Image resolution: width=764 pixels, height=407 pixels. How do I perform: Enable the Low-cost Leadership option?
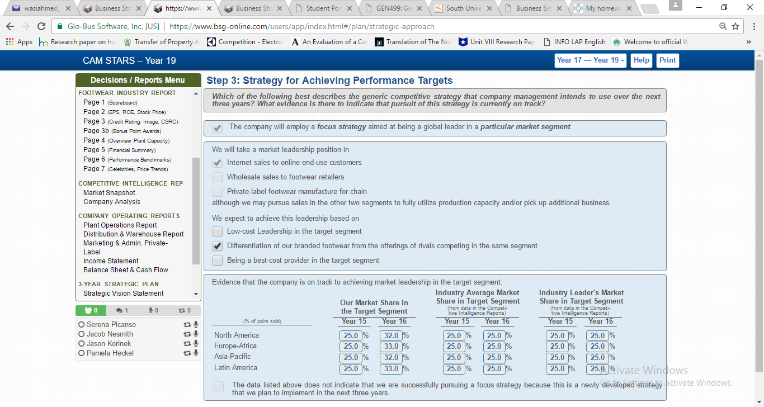(x=217, y=231)
